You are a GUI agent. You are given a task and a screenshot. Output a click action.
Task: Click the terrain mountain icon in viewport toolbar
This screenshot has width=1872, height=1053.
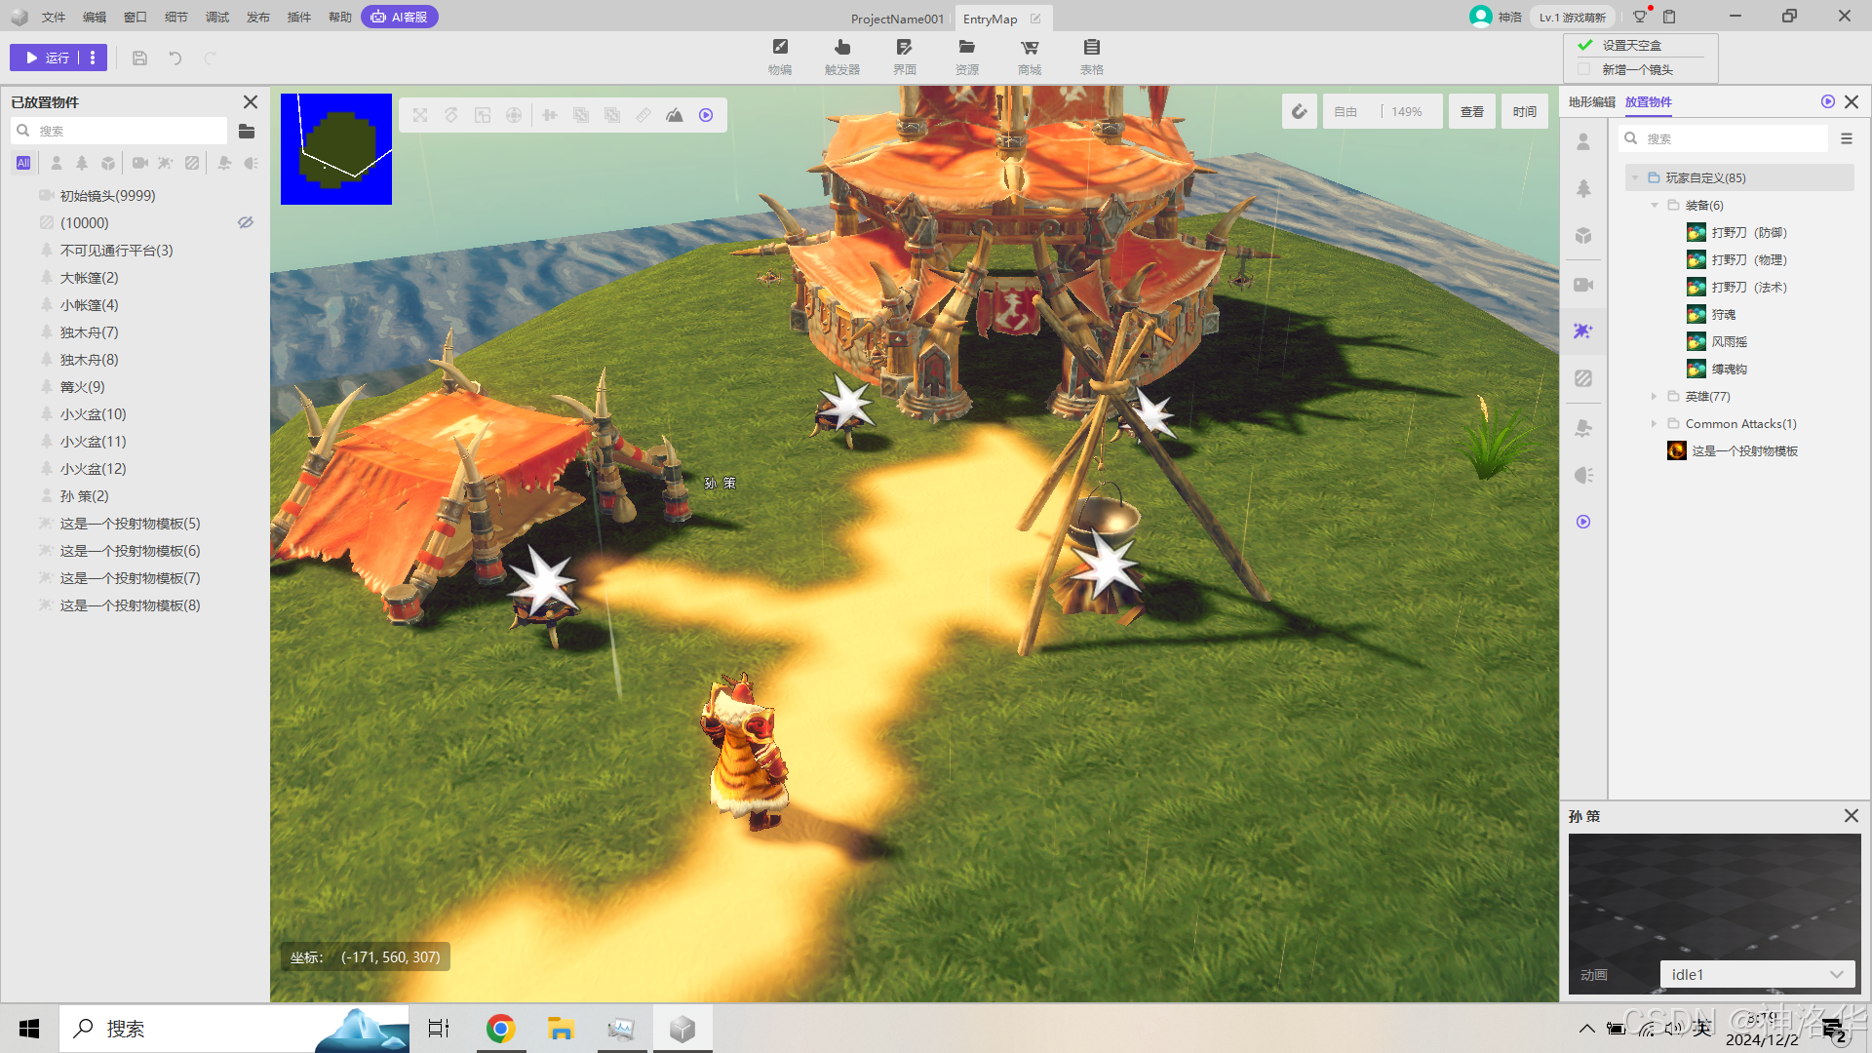[675, 115]
